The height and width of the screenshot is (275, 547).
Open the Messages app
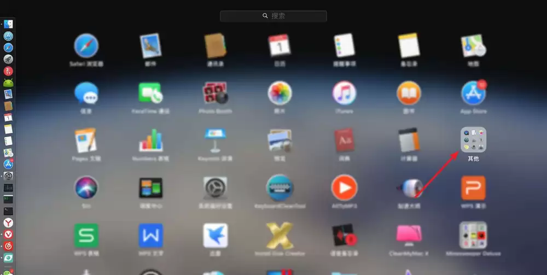point(86,93)
